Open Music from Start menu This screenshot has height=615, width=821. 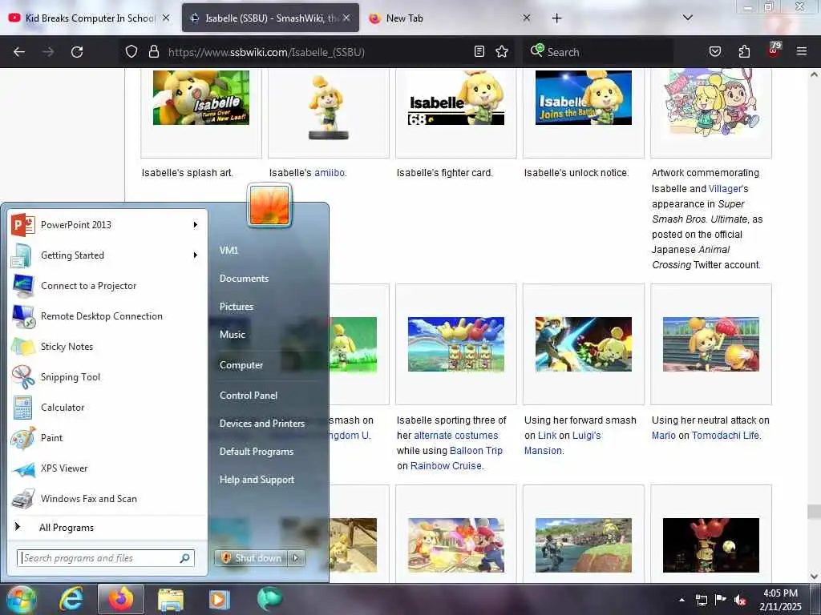(232, 335)
